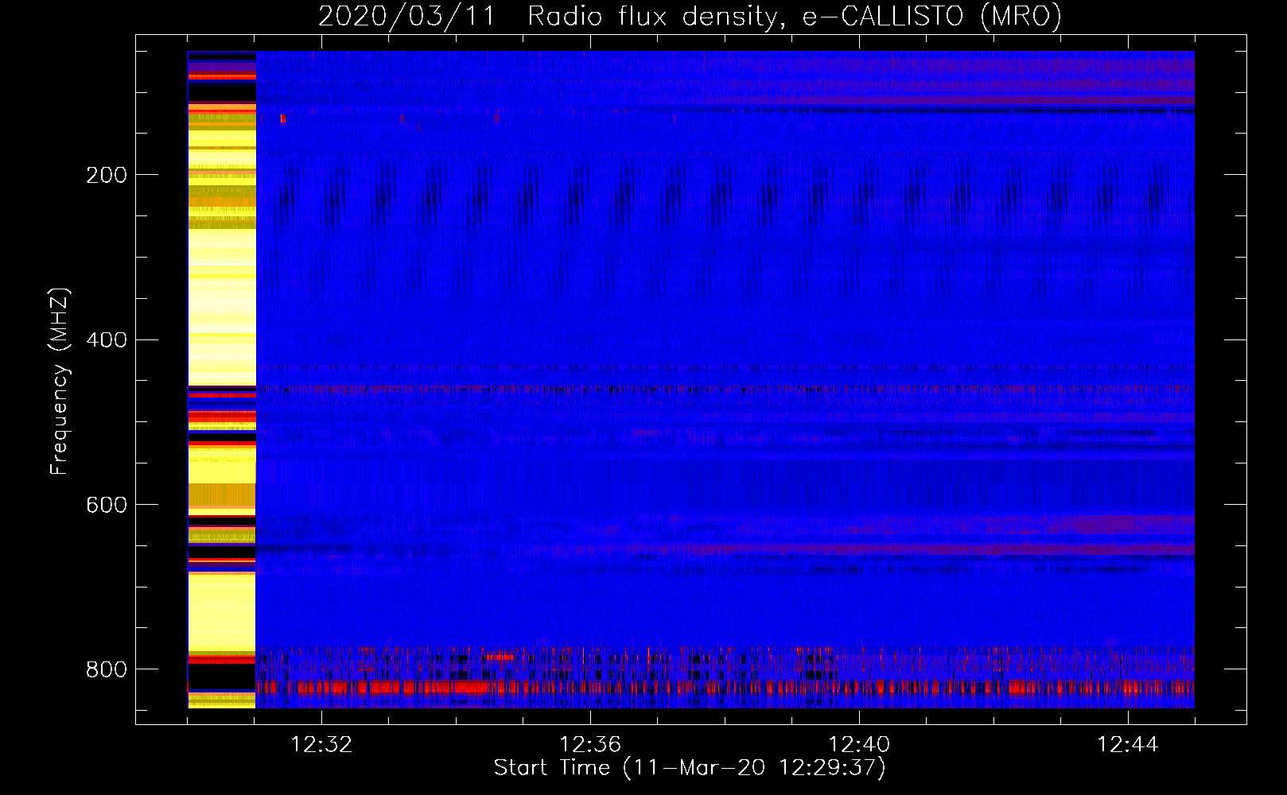Click the 12:40 time tick label
1287x795 pixels.
[859, 745]
